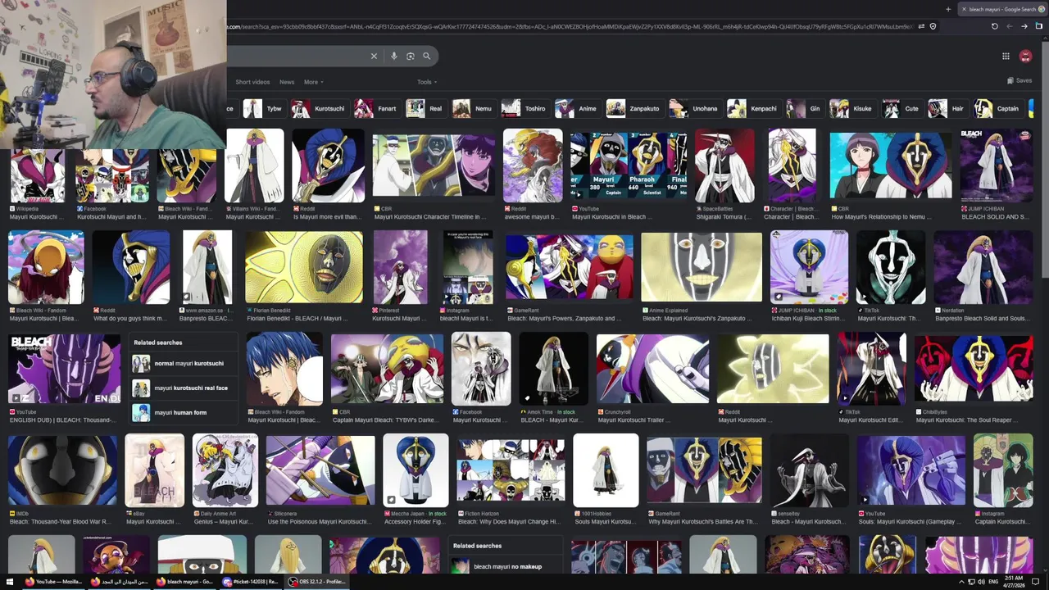The image size is (1049, 590).
Task: Open related search normal mayuri kurotsuchi
Action: pos(183,364)
